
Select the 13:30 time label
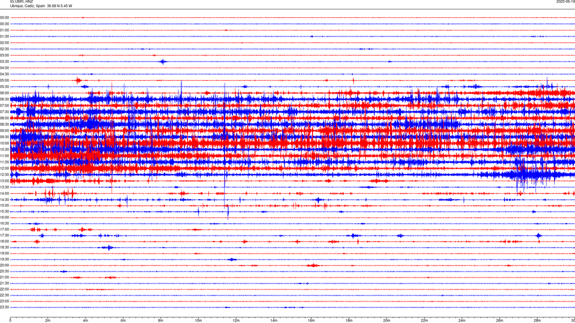pyautogui.click(x=4, y=187)
